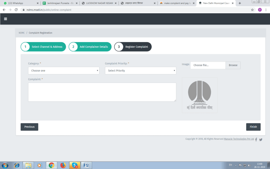The width and height of the screenshot is (270, 169).
Task: Expand the Category dropdown
Action: pos(64,71)
